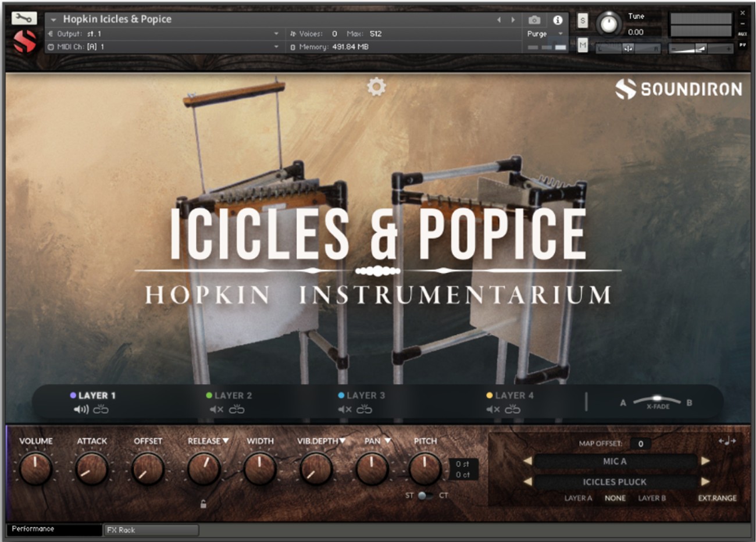The width and height of the screenshot is (756, 542).
Task: Click the Layer A button
Action: 578,498
